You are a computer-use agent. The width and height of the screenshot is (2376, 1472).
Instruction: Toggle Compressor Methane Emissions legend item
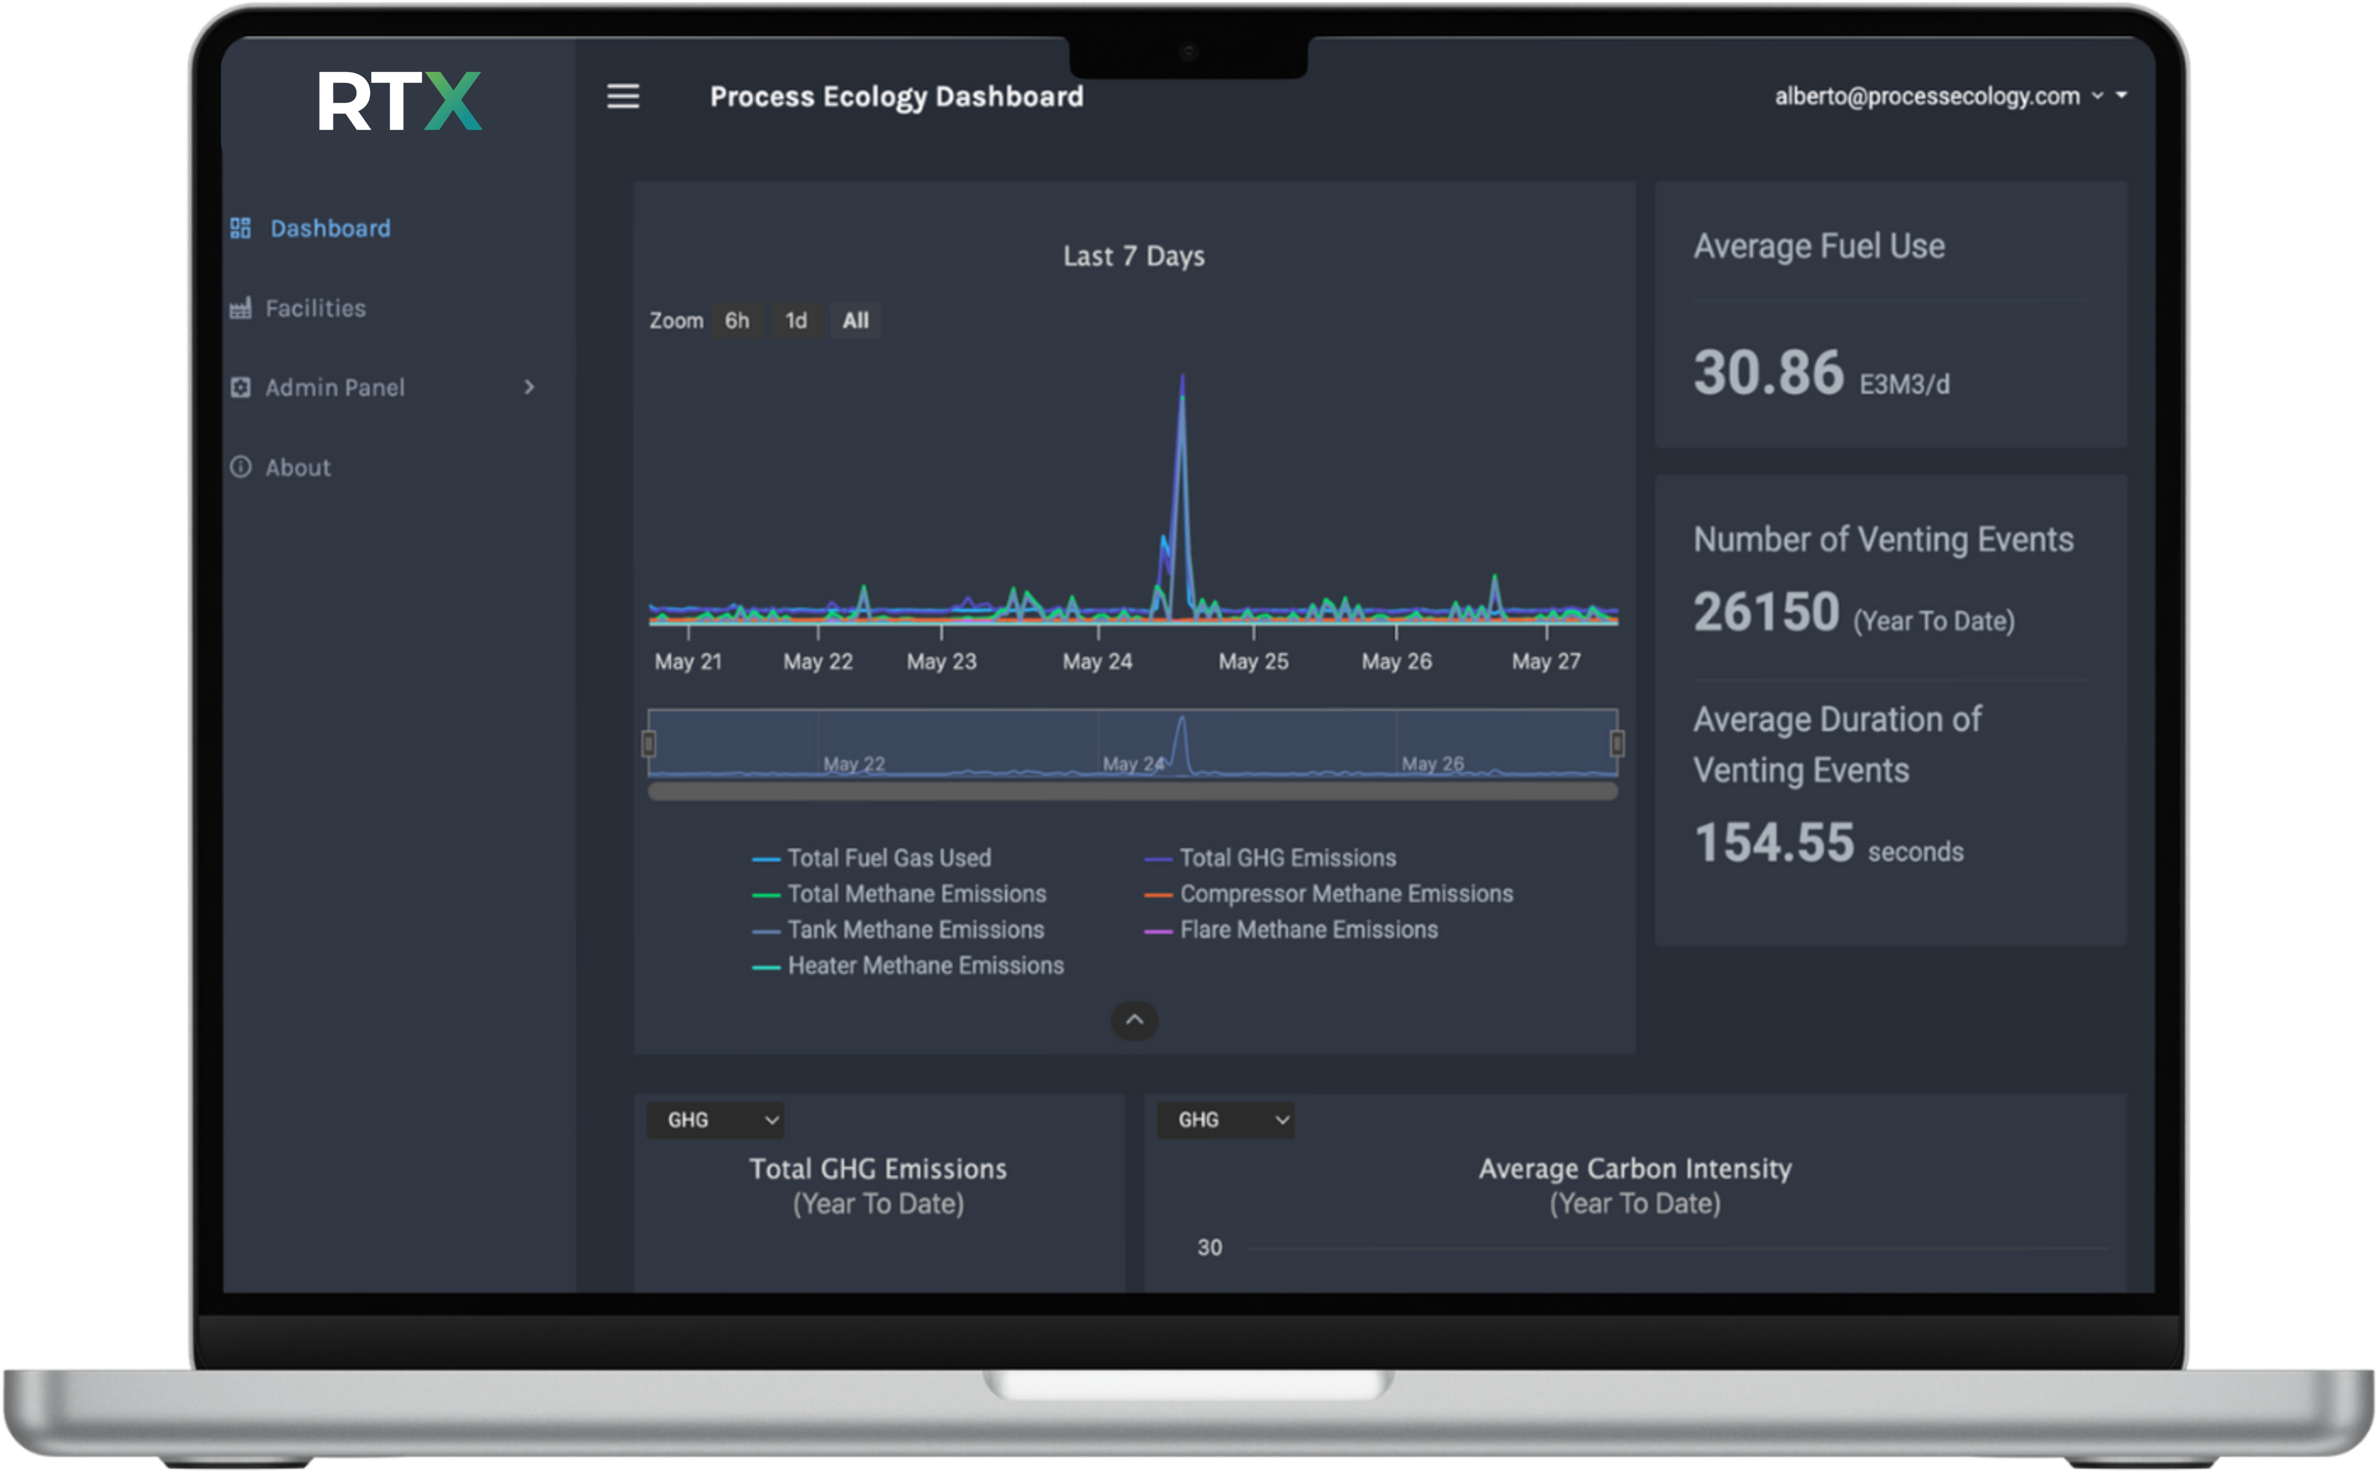tap(1345, 894)
